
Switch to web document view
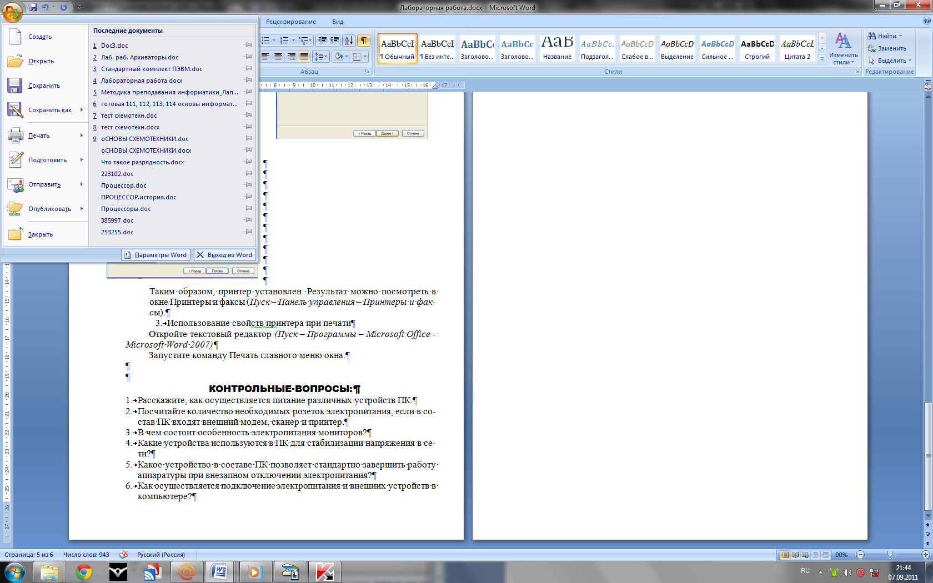[805, 555]
